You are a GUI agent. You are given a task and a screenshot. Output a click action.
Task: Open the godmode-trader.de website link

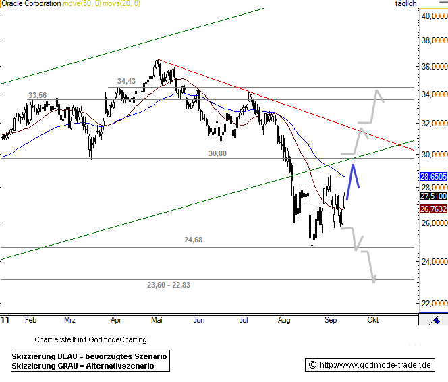[375, 365]
